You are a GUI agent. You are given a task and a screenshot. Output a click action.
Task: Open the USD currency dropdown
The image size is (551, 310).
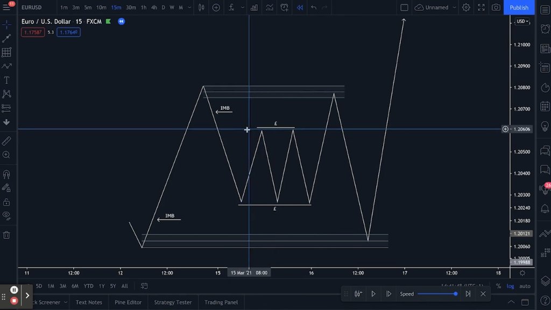(x=522, y=22)
